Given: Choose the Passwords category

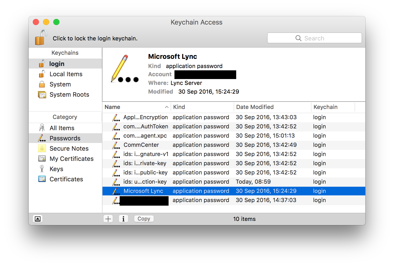Looking at the screenshot, I should click(x=65, y=138).
